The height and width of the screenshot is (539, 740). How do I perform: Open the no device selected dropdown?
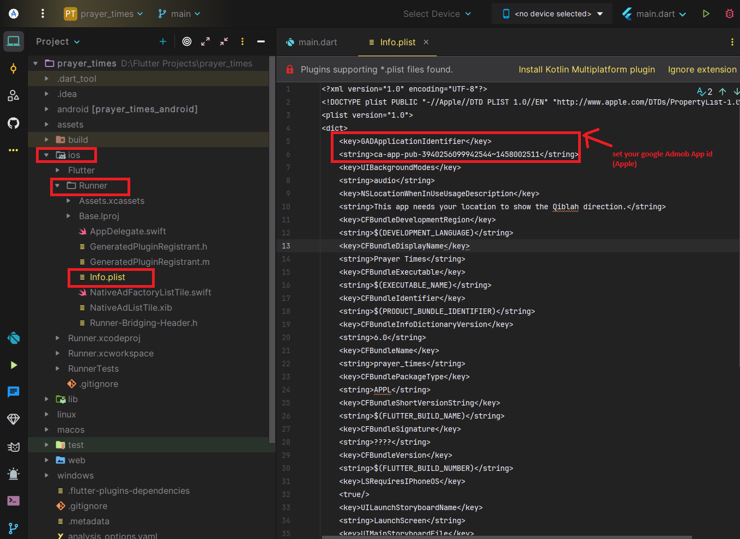[x=553, y=14]
